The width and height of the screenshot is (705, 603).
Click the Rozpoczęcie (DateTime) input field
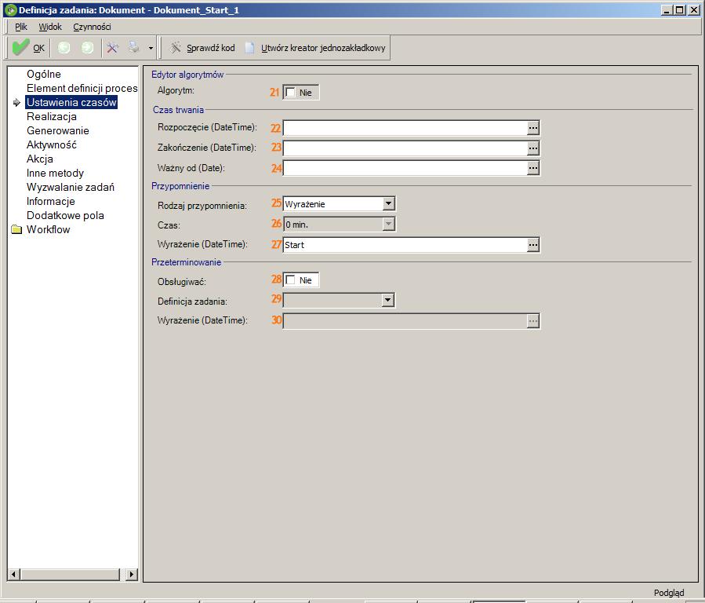405,128
